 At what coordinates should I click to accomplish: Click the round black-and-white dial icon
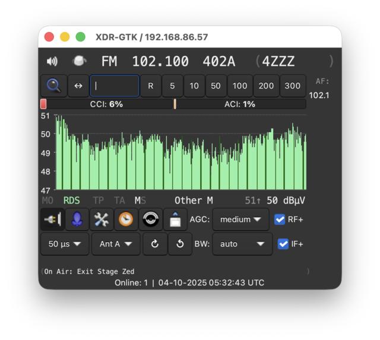pos(150,220)
